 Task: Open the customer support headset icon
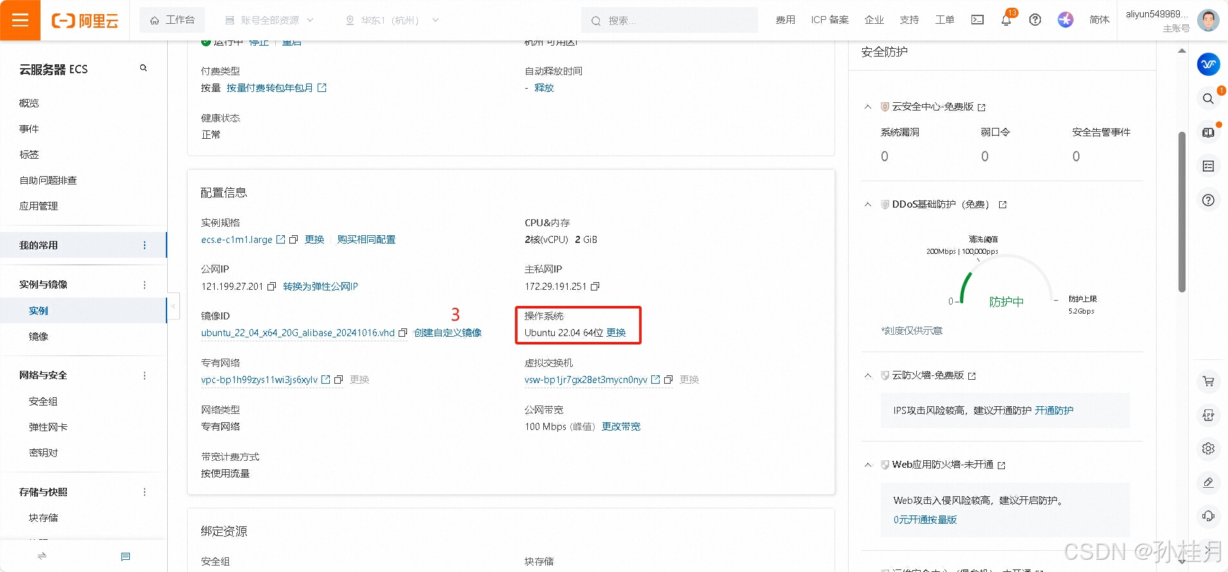pyautogui.click(x=1209, y=516)
